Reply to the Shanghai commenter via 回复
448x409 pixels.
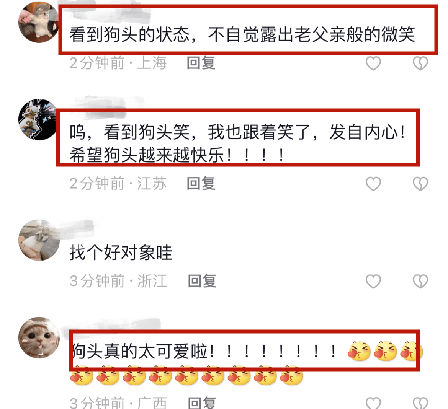click(x=201, y=63)
